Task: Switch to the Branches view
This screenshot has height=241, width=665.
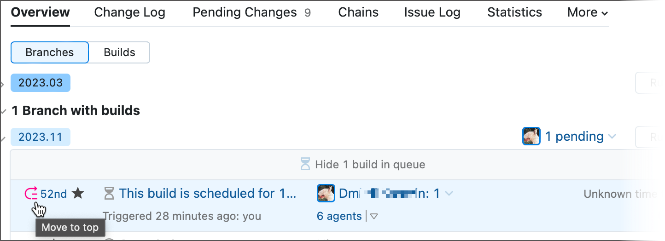Action: [49, 52]
